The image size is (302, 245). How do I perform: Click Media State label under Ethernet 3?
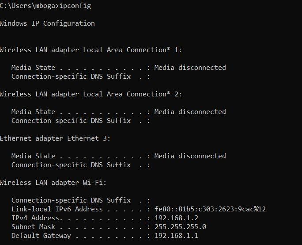point(33,156)
